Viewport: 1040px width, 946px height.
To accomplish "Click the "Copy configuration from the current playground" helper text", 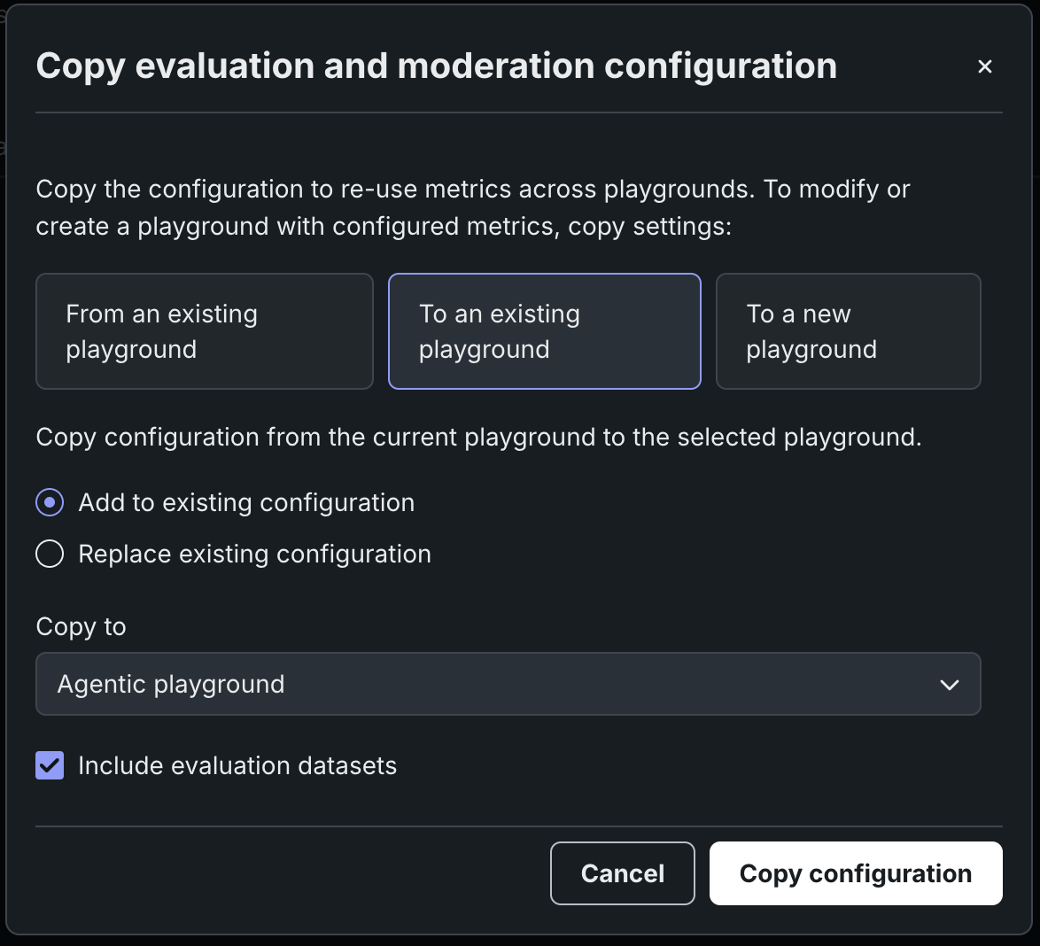I will (478, 438).
